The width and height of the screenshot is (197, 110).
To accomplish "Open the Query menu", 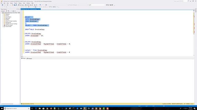I will tap(11, 3).
